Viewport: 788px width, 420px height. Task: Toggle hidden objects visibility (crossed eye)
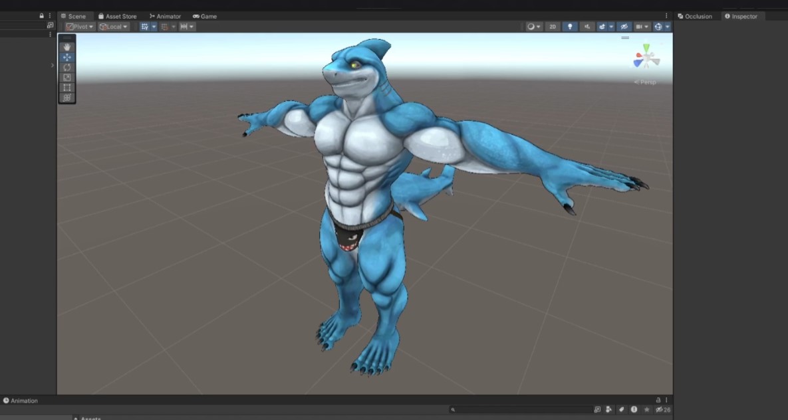pyautogui.click(x=624, y=27)
